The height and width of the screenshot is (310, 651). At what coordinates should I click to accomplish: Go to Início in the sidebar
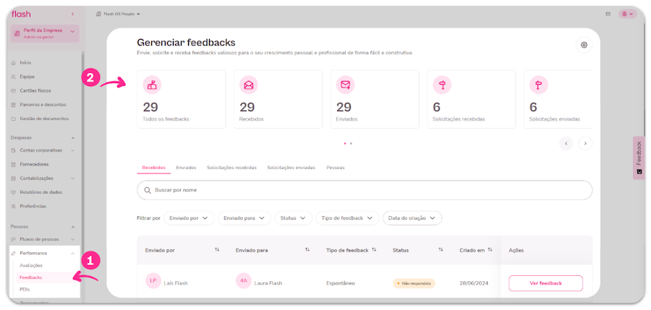(25, 63)
